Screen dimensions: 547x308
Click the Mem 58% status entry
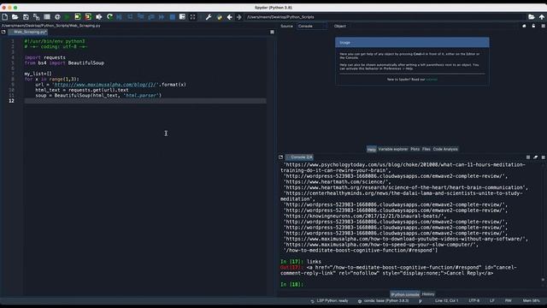(x=532, y=300)
